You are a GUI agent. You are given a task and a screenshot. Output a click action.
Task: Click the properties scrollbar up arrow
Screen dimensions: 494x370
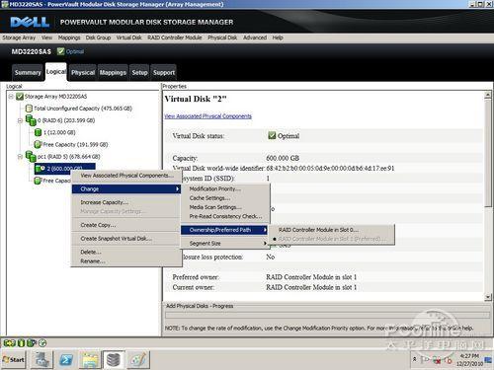point(488,96)
